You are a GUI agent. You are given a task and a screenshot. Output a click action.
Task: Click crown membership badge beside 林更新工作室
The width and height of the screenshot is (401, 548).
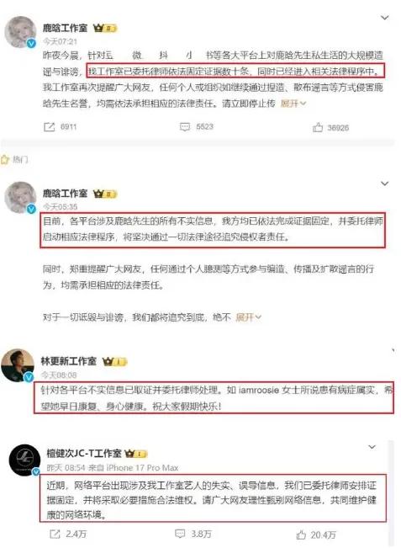click(x=114, y=362)
